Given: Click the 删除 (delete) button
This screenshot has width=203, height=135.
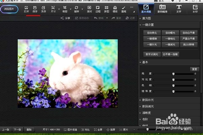Looking at the screenshot, I should pos(29,130).
